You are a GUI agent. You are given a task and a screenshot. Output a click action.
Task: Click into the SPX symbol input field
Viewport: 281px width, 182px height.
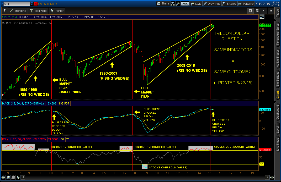[17, 4]
